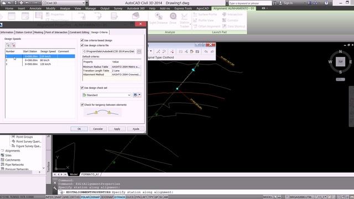354x199 pixels.
Task: Click the Ajuda help button
Action: tap(136, 129)
